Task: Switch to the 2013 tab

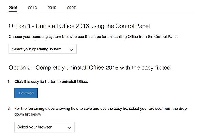Action: (x=32, y=8)
